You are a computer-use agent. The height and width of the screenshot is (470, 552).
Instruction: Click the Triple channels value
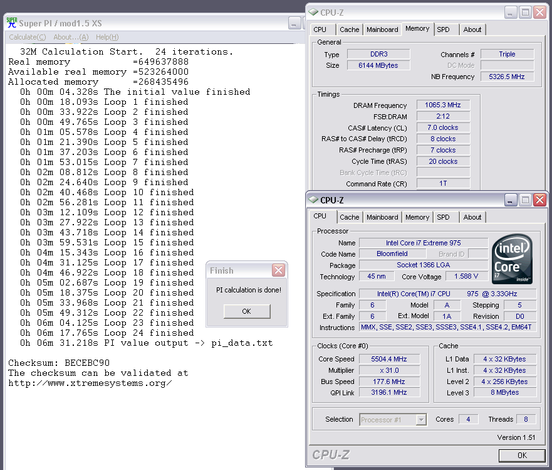point(508,54)
